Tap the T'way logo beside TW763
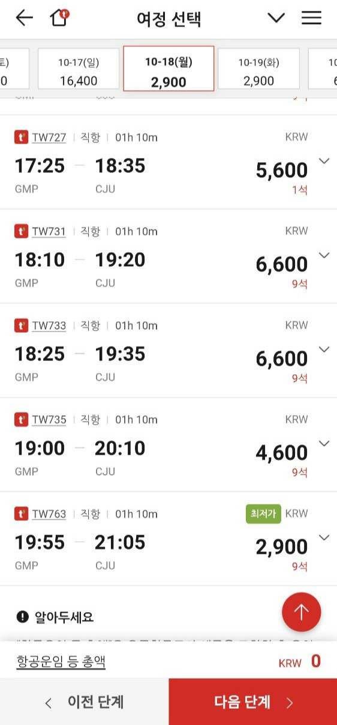The height and width of the screenshot is (725, 337). pos(21,514)
